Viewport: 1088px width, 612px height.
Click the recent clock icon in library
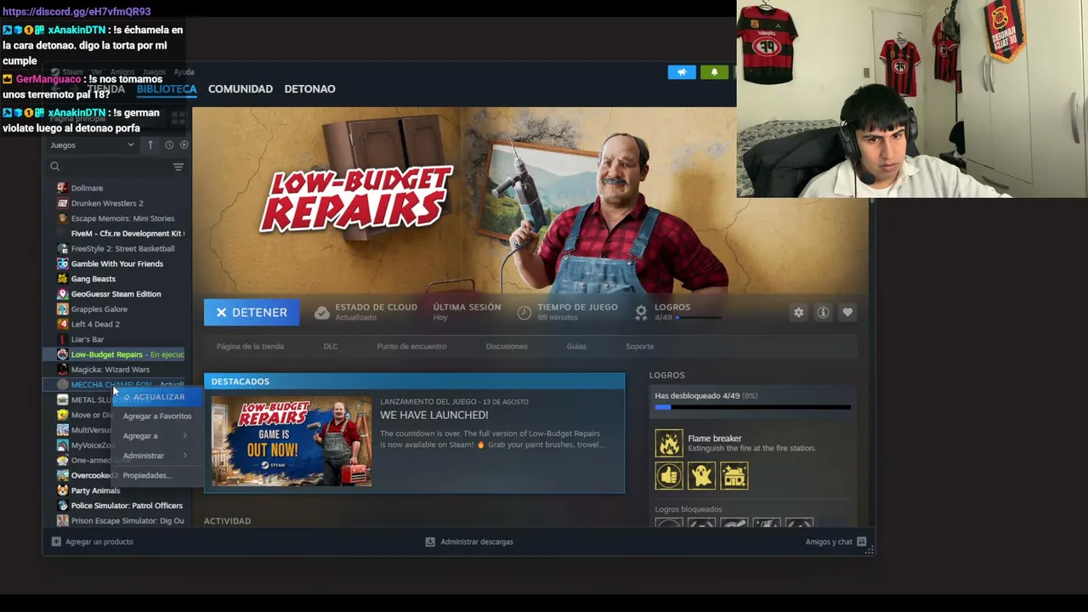pos(169,145)
